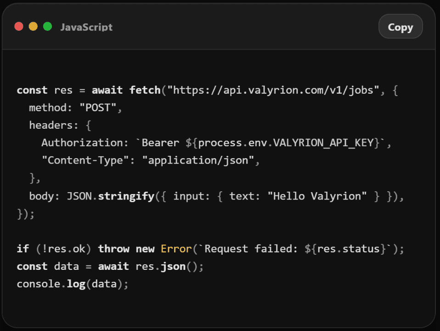Click the "Hello Valyrion" string

317,196
